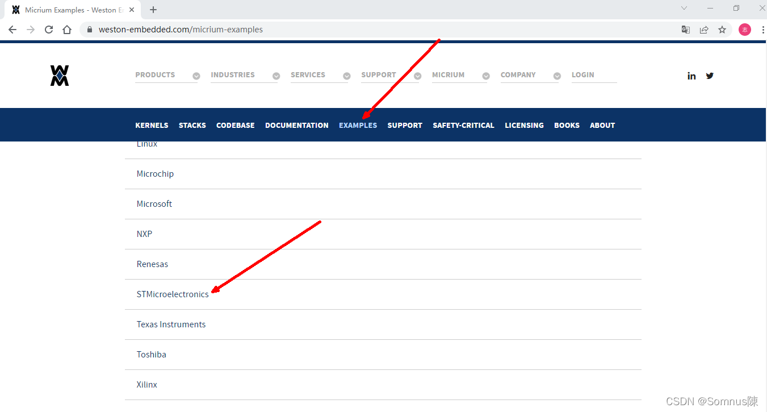The image size is (767, 412).
Task: Go to DOCUMENTATION in blue navbar
Action: 297,125
